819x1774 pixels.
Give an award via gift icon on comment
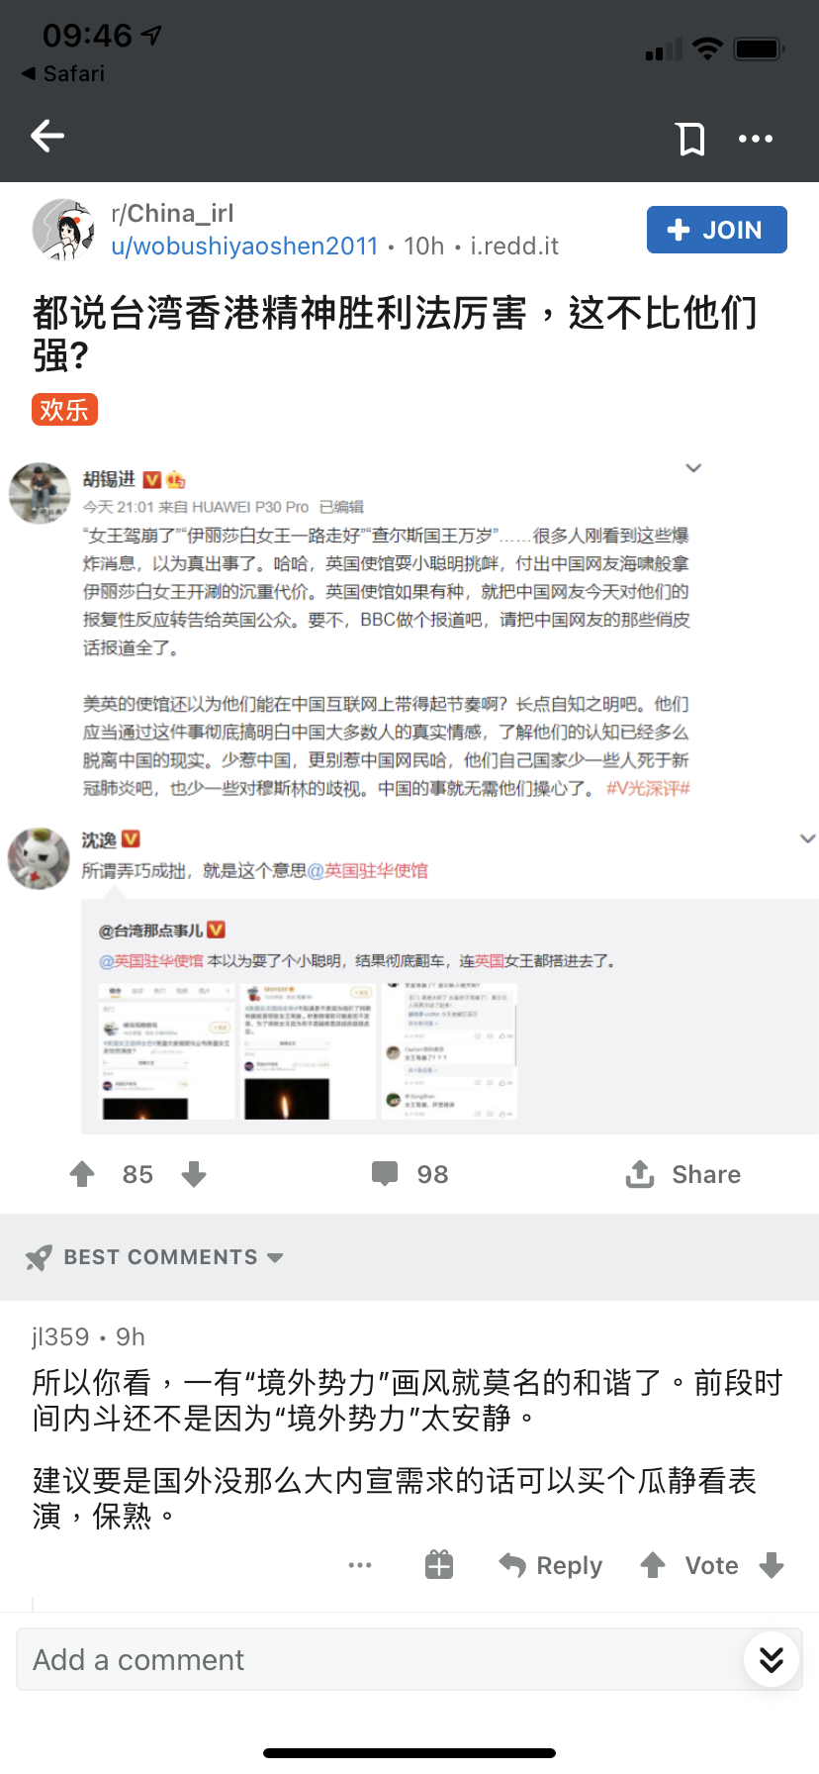click(439, 1565)
